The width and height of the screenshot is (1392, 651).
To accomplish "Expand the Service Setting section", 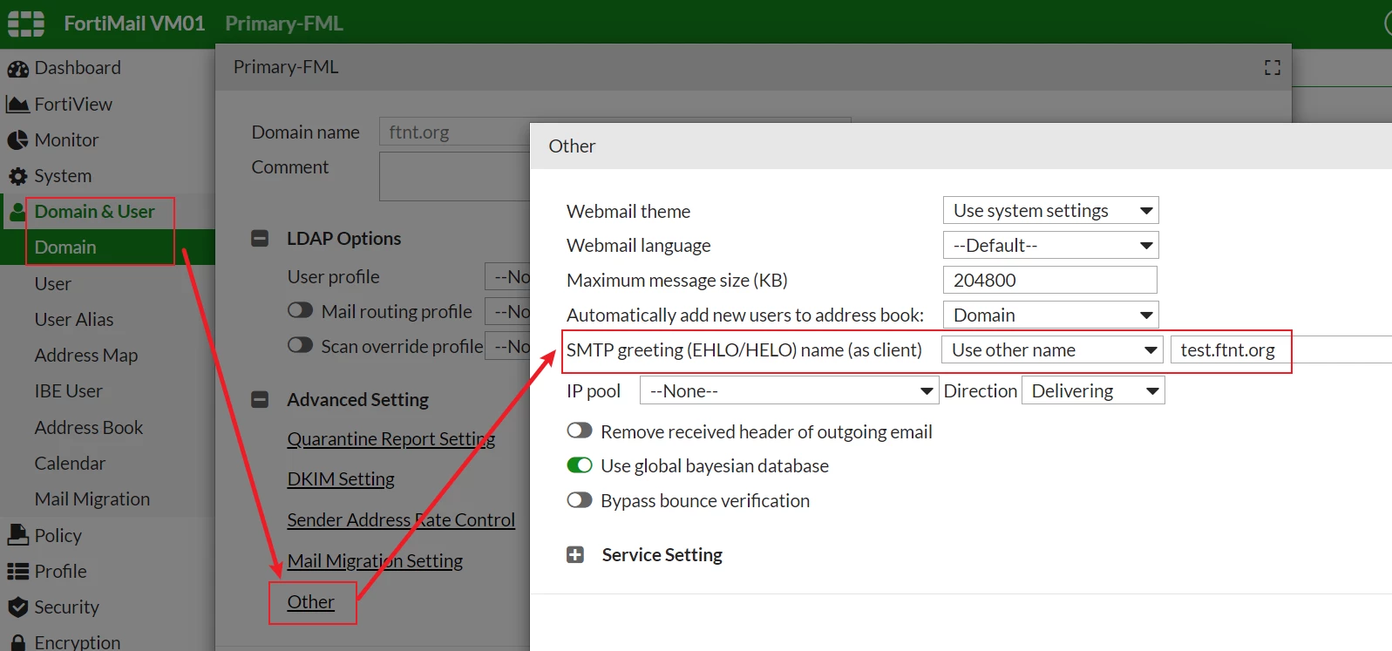I will point(575,555).
